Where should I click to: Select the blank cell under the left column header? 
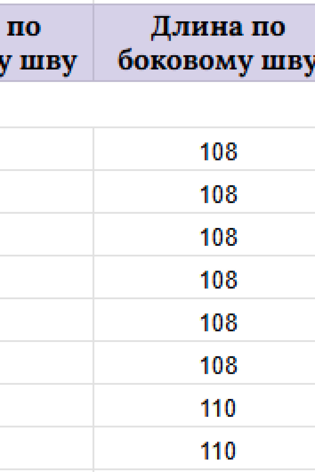(x=46, y=104)
